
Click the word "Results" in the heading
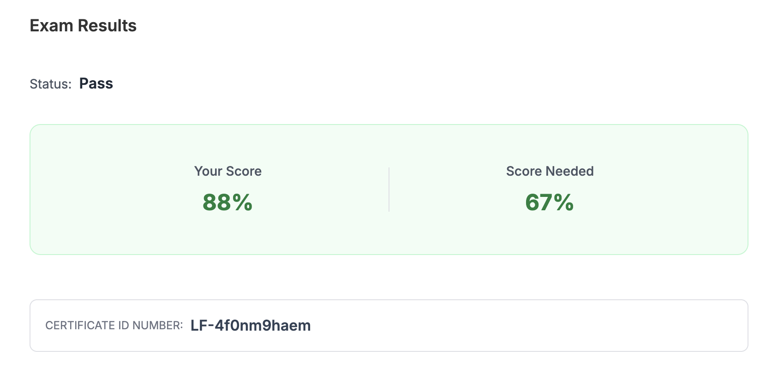107,26
